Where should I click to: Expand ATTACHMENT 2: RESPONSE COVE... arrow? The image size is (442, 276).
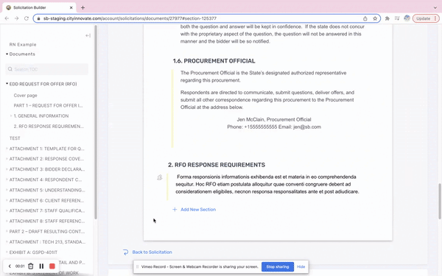point(7,159)
